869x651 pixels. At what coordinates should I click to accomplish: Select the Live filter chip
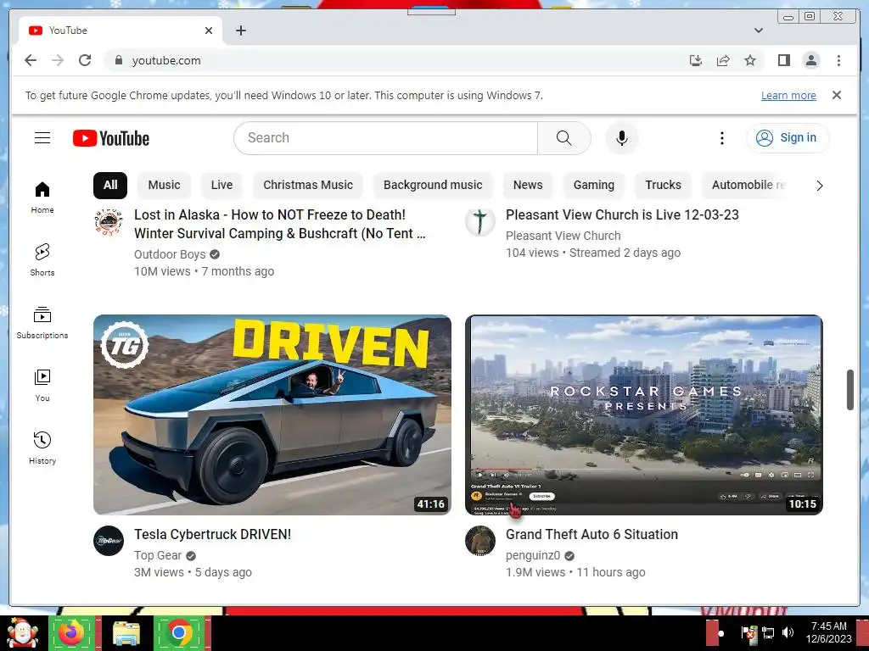click(x=221, y=185)
